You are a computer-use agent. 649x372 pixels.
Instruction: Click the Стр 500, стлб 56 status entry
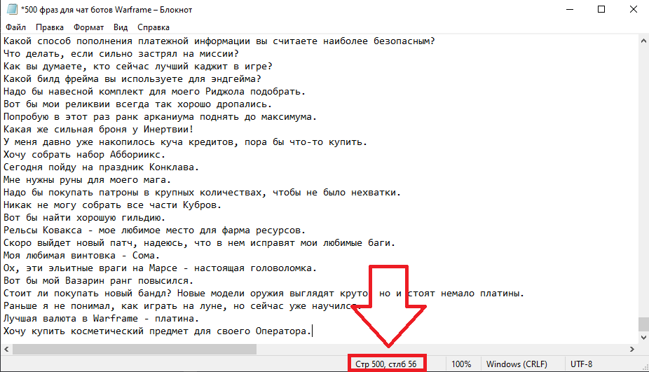pos(385,364)
